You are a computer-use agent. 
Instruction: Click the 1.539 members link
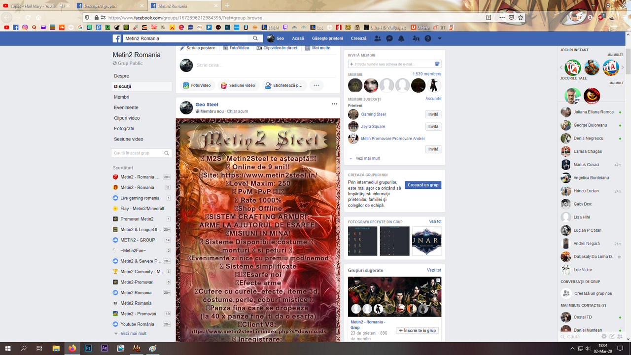427,74
